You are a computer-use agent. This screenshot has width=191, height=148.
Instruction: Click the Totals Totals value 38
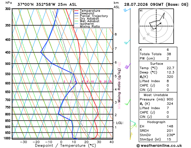pos(169,54)
